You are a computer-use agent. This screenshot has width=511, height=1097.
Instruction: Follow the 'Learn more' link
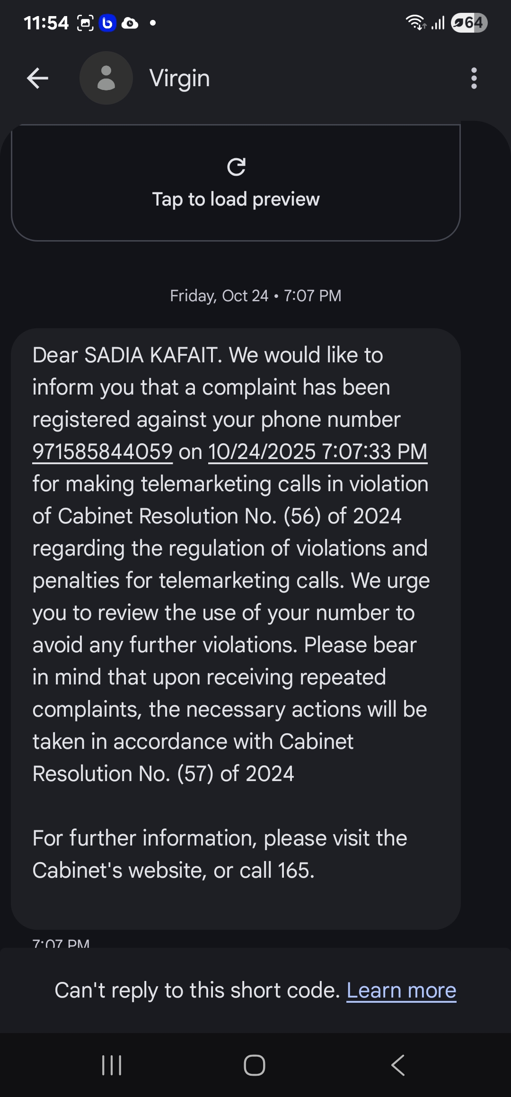[x=401, y=990]
